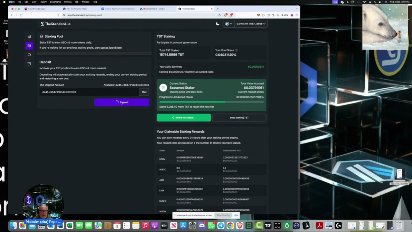The image size is (412, 232).
Task: Open the Profiles menu in the menu bar
Action: point(68,2)
